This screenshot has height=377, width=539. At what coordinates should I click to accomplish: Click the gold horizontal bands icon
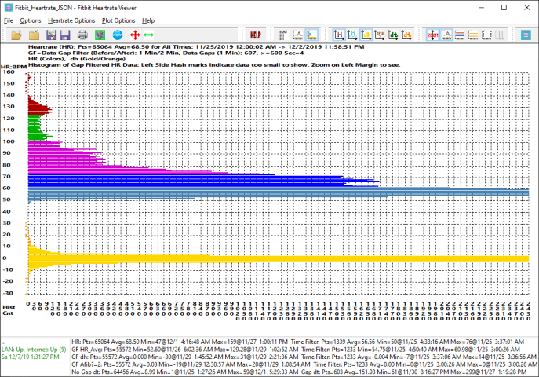point(473,35)
